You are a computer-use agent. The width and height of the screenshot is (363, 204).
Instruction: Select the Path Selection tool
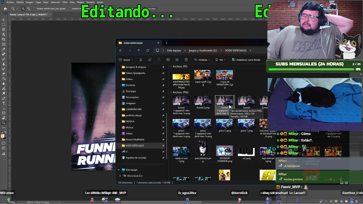pyautogui.click(x=4, y=108)
